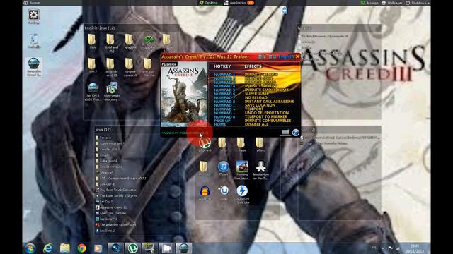Open the photo folder on desktop
Viewport: 453px width, 254px height.
pos(260,145)
